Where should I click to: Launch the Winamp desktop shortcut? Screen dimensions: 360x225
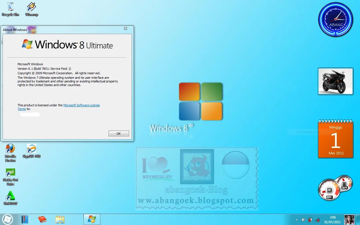pyautogui.click(x=31, y=9)
